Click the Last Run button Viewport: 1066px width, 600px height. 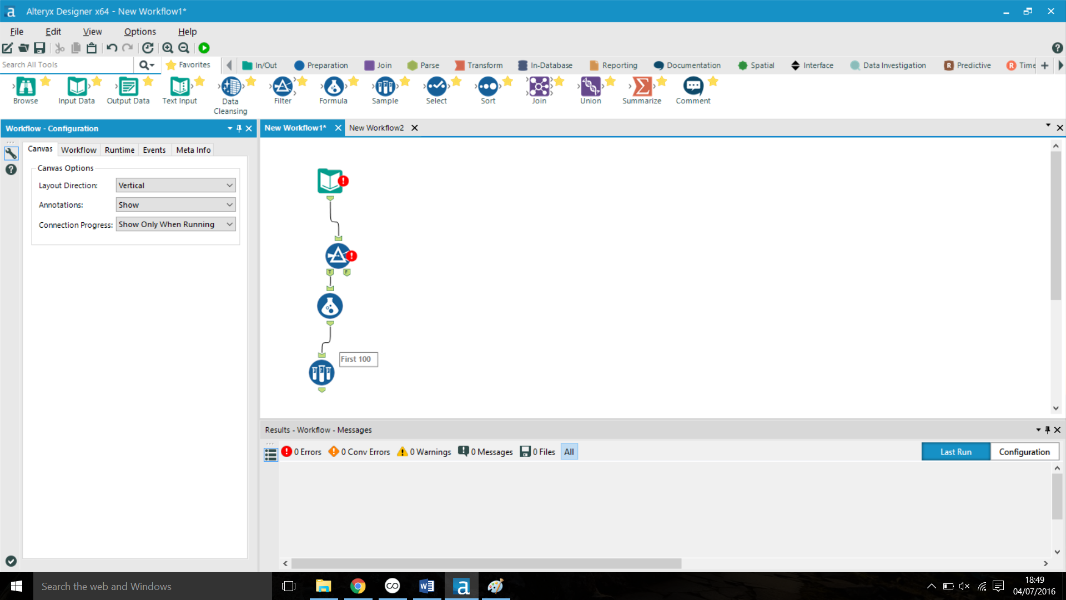tap(956, 452)
